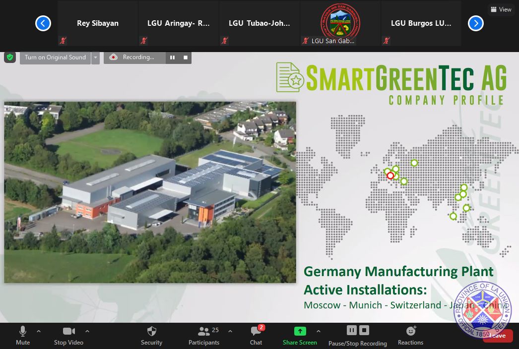Stop Video camera
The width and height of the screenshot is (519, 349).
click(69, 336)
